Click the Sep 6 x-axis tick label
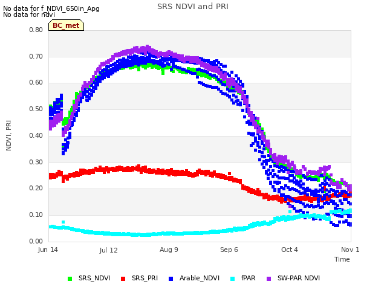This screenshot has height=290, width=387. [229, 250]
